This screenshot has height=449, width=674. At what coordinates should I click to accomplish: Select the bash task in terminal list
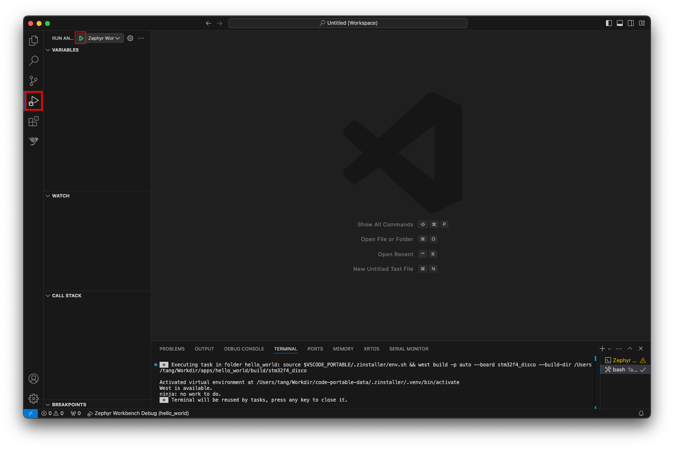621,369
